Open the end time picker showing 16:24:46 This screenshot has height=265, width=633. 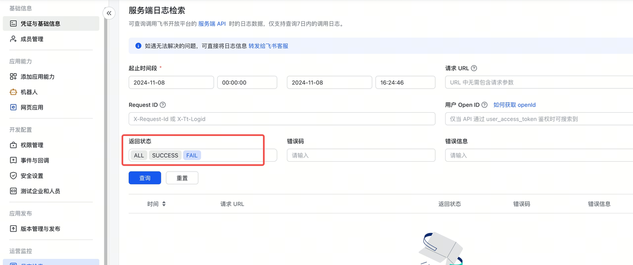point(405,83)
